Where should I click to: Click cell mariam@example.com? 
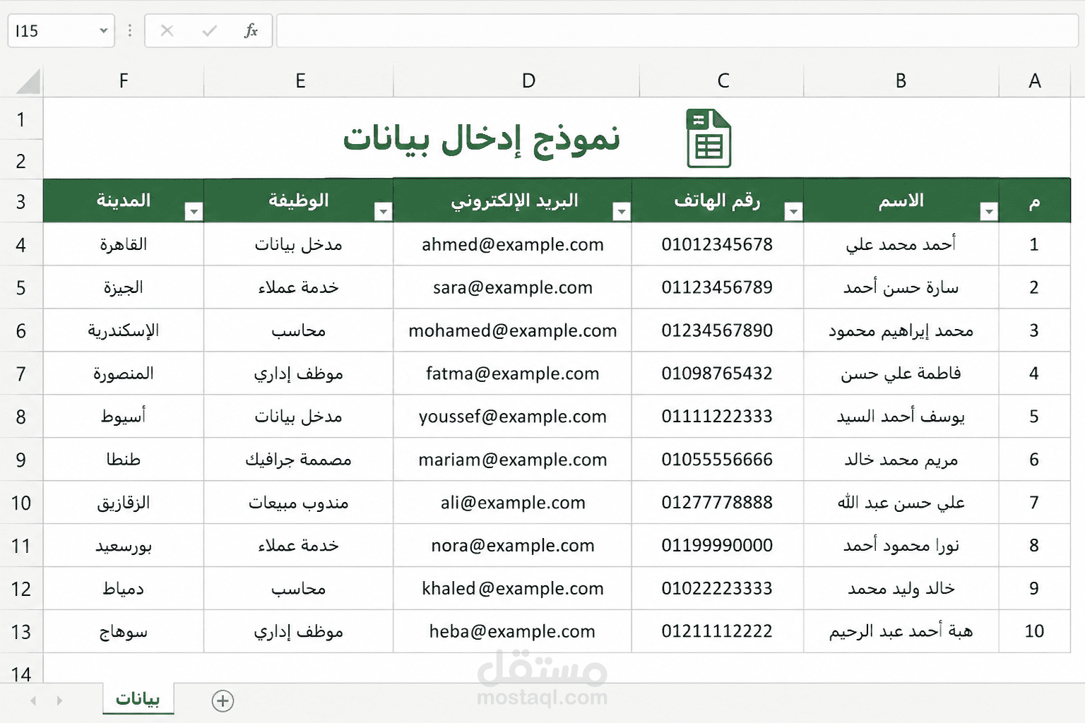tap(513, 460)
